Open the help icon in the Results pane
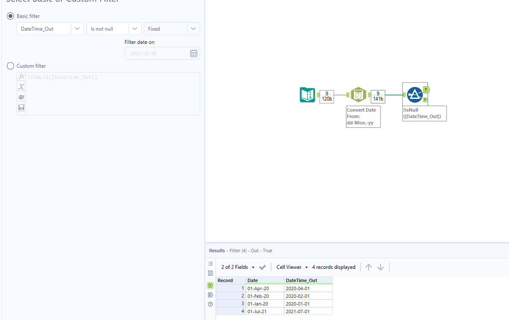Image resolution: width=509 pixels, height=320 pixels. [210, 304]
